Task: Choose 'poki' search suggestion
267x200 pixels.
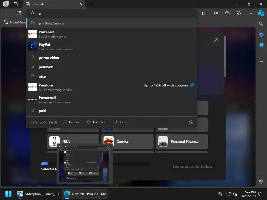Action: click(112, 110)
